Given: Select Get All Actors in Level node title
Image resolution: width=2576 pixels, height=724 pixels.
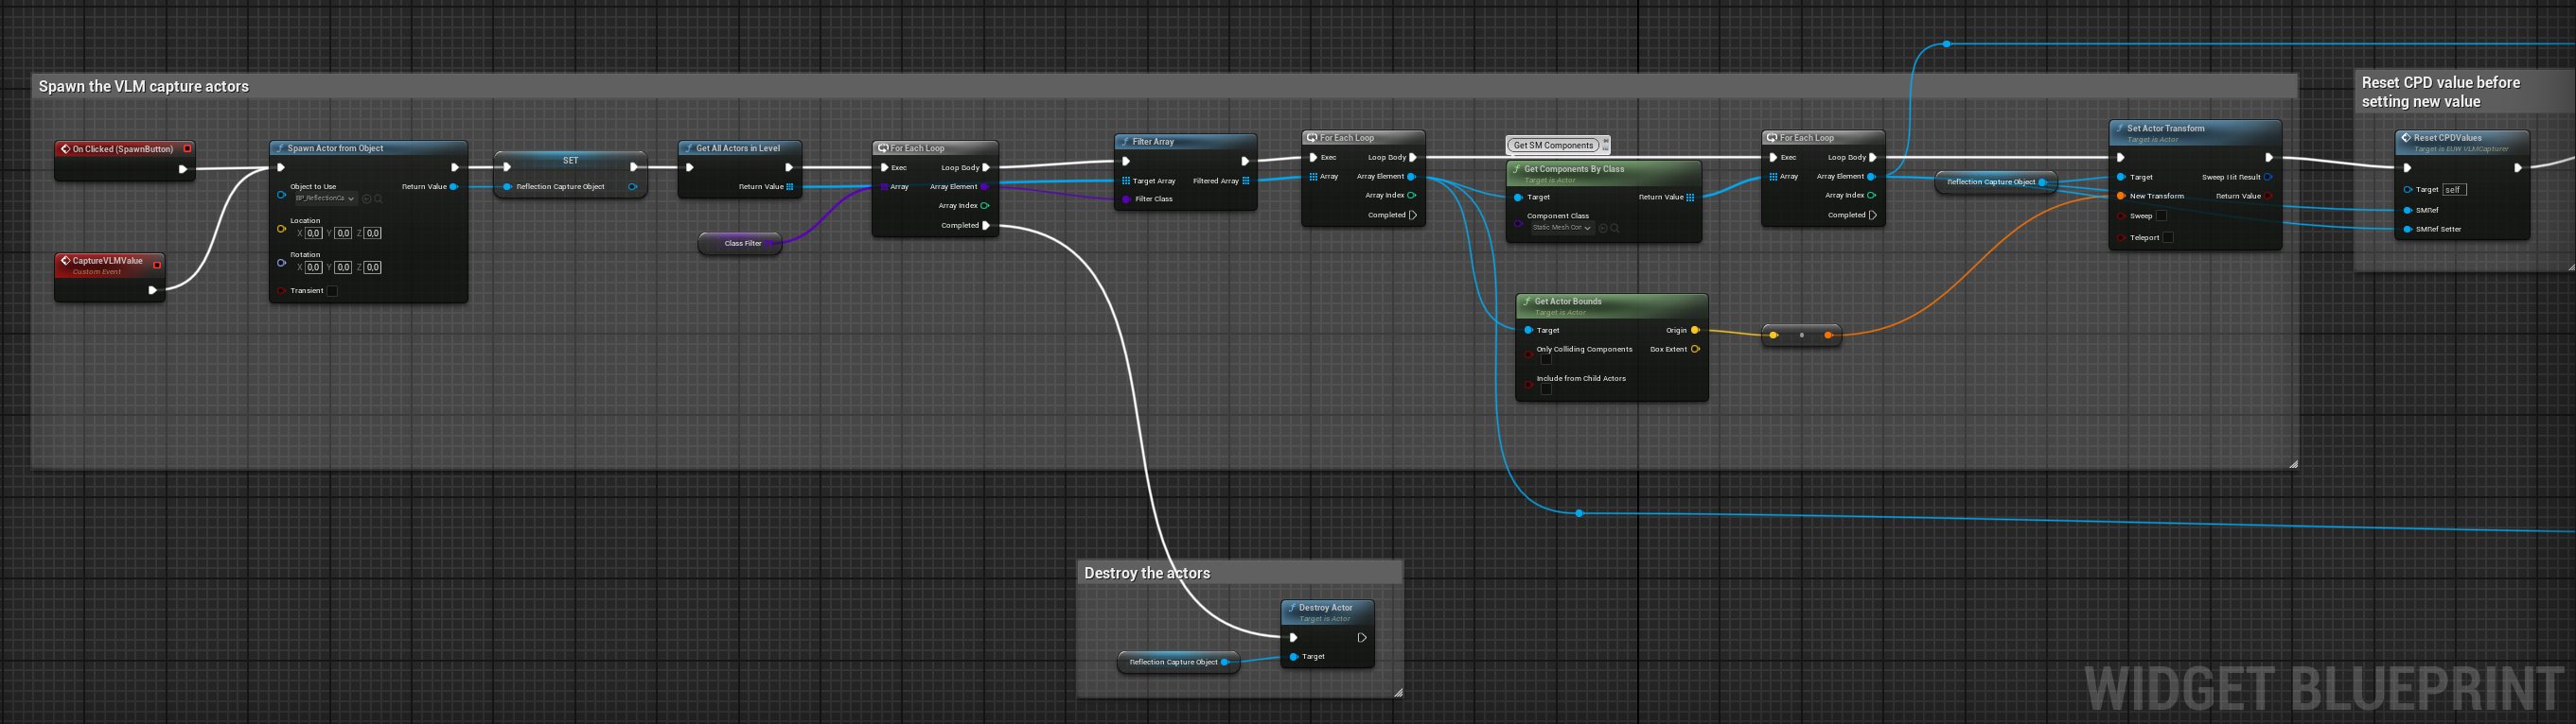Looking at the screenshot, I should [738, 147].
